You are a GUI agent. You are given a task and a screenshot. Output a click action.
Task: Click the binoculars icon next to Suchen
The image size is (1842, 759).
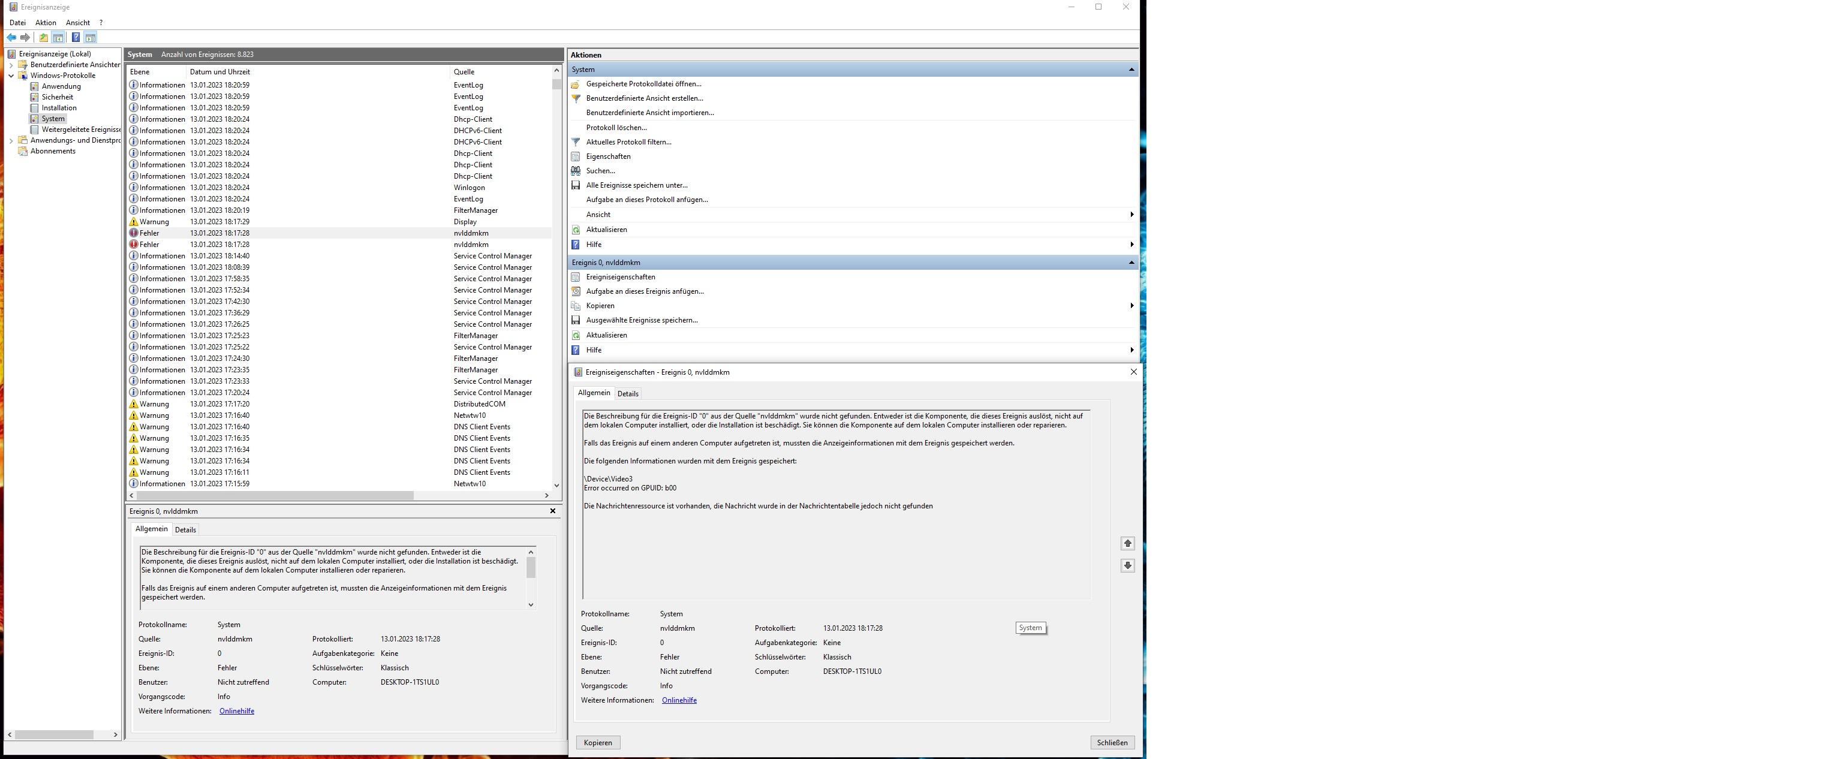(576, 171)
